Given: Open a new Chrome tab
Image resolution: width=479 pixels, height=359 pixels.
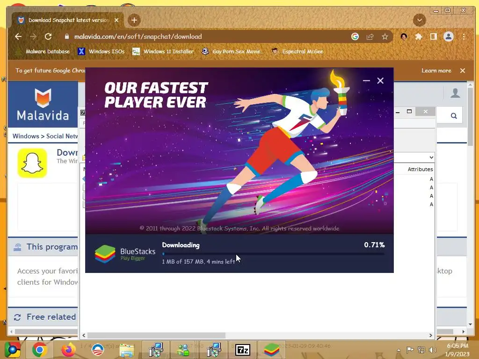Looking at the screenshot, I should [134, 20].
